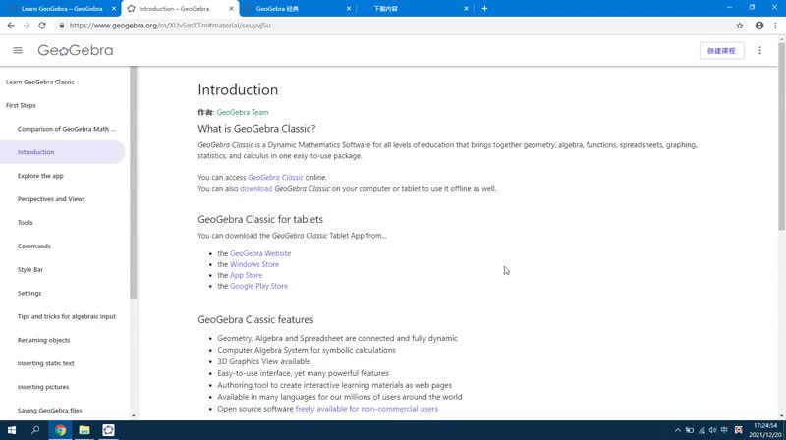Screen dimensions: 786x440
Task: Click the address bar URL
Action: (170, 26)
